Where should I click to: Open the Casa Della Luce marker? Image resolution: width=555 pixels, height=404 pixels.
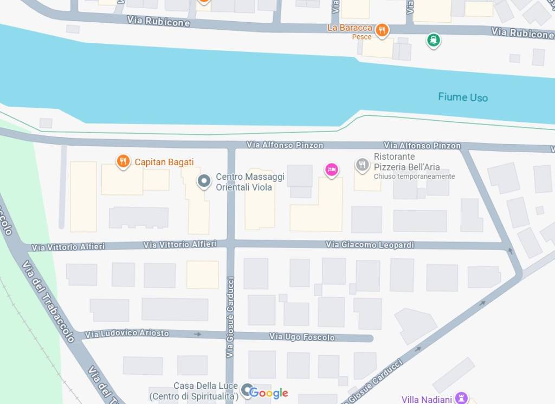[x=247, y=390]
